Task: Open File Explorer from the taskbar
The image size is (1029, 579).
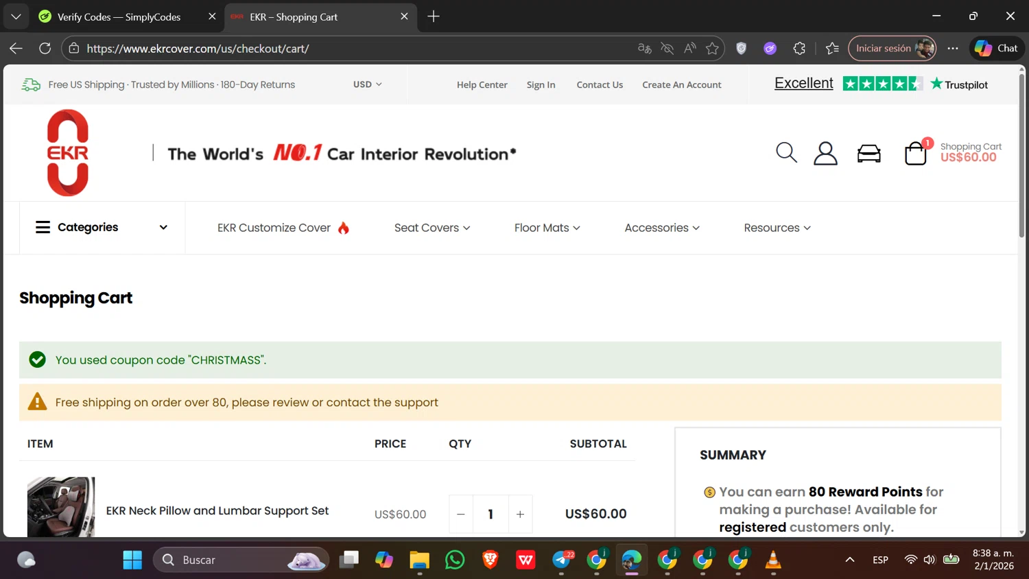Action: 419,560
